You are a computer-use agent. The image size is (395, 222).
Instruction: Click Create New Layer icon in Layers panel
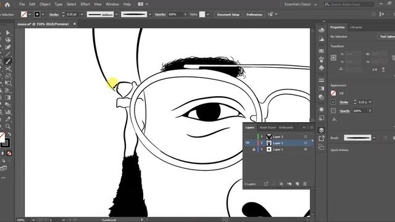[x=297, y=184]
